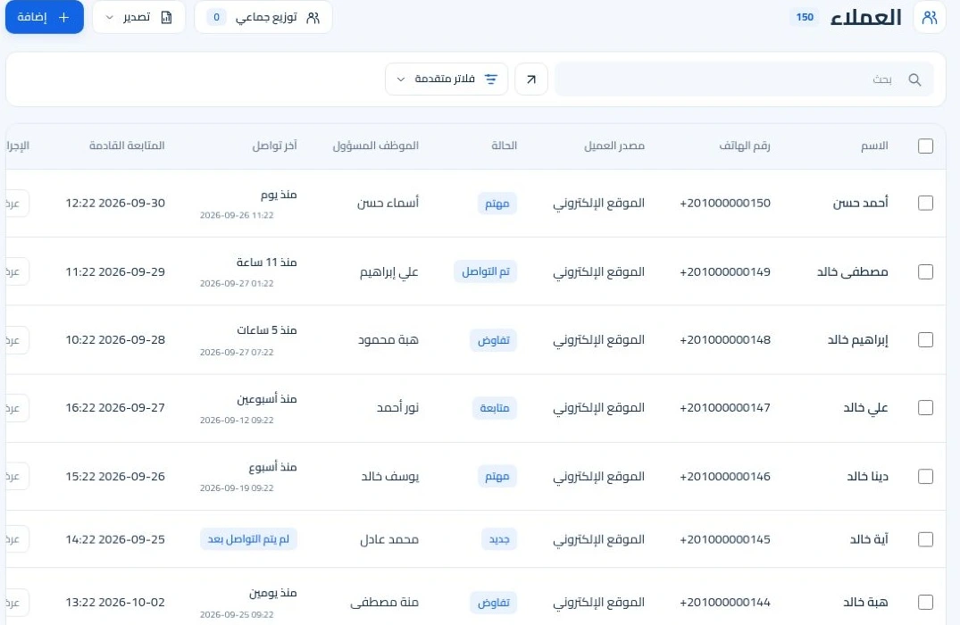Image resolution: width=960 pixels, height=625 pixels.
Task: Click the تفاوض badge for إبراهيم خالد
Action: pyautogui.click(x=494, y=340)
